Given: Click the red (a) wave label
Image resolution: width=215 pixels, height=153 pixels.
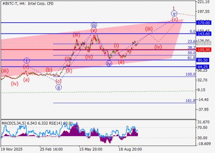Looking at the screenshot, I should 26,80.
